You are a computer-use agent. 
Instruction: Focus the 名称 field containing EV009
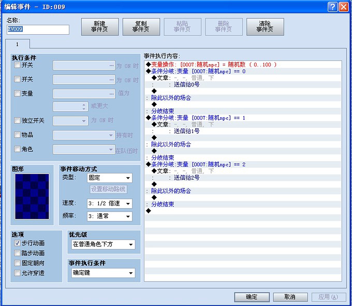(x=38, y=30)
